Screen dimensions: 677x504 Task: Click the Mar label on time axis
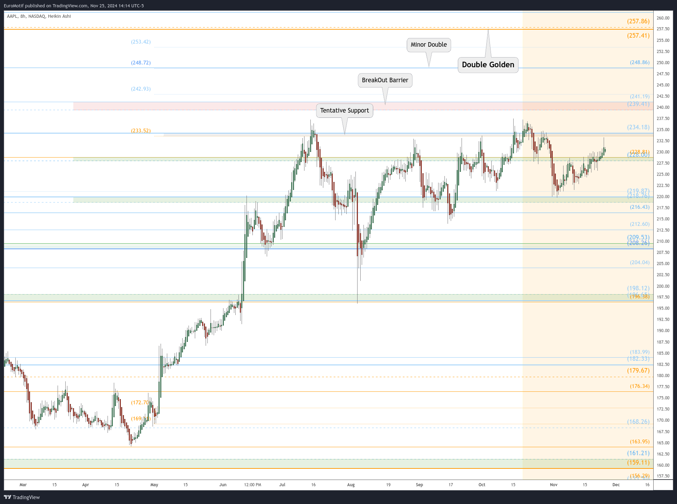coord(23,485)
